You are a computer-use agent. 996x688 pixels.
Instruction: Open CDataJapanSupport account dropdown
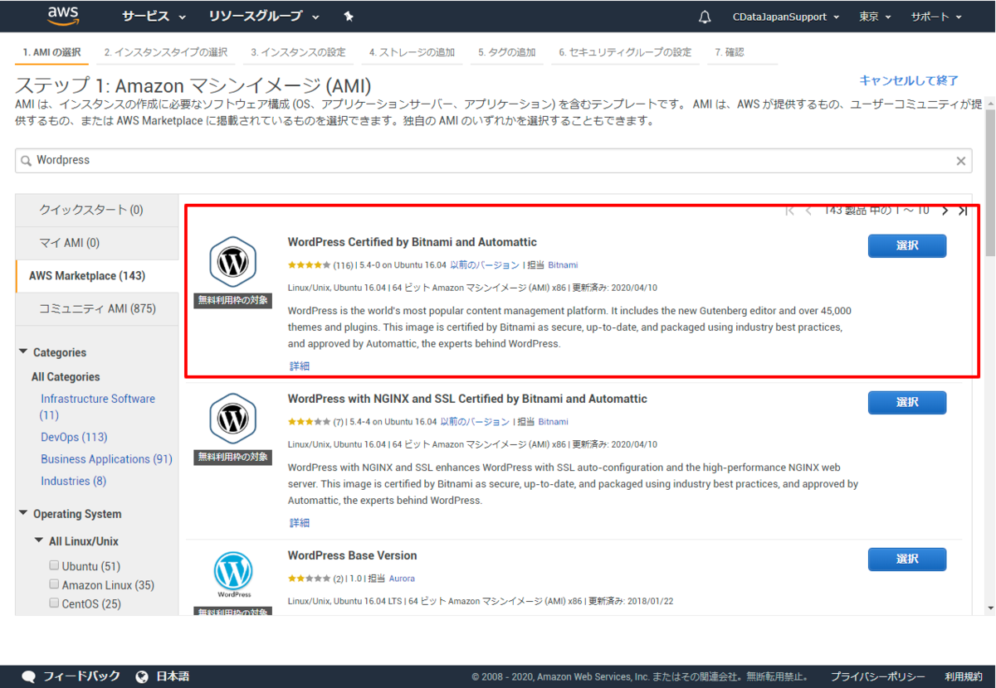pyautogui.click(x=786, y=17)
